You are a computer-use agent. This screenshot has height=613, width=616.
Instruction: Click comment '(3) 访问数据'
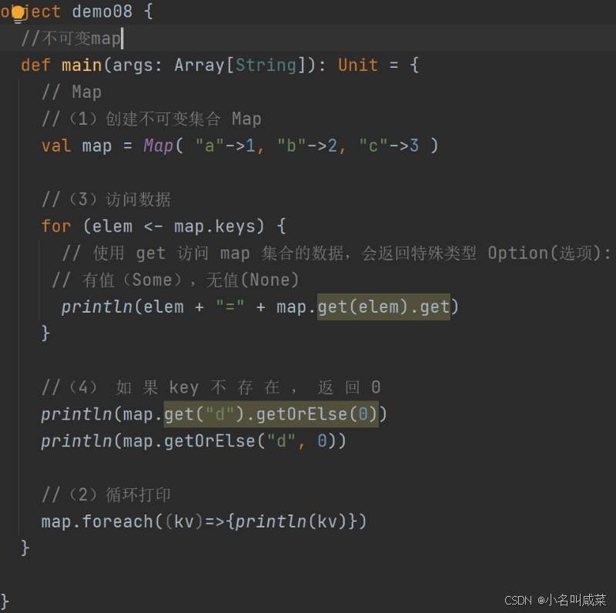click(x=106, y=199)
